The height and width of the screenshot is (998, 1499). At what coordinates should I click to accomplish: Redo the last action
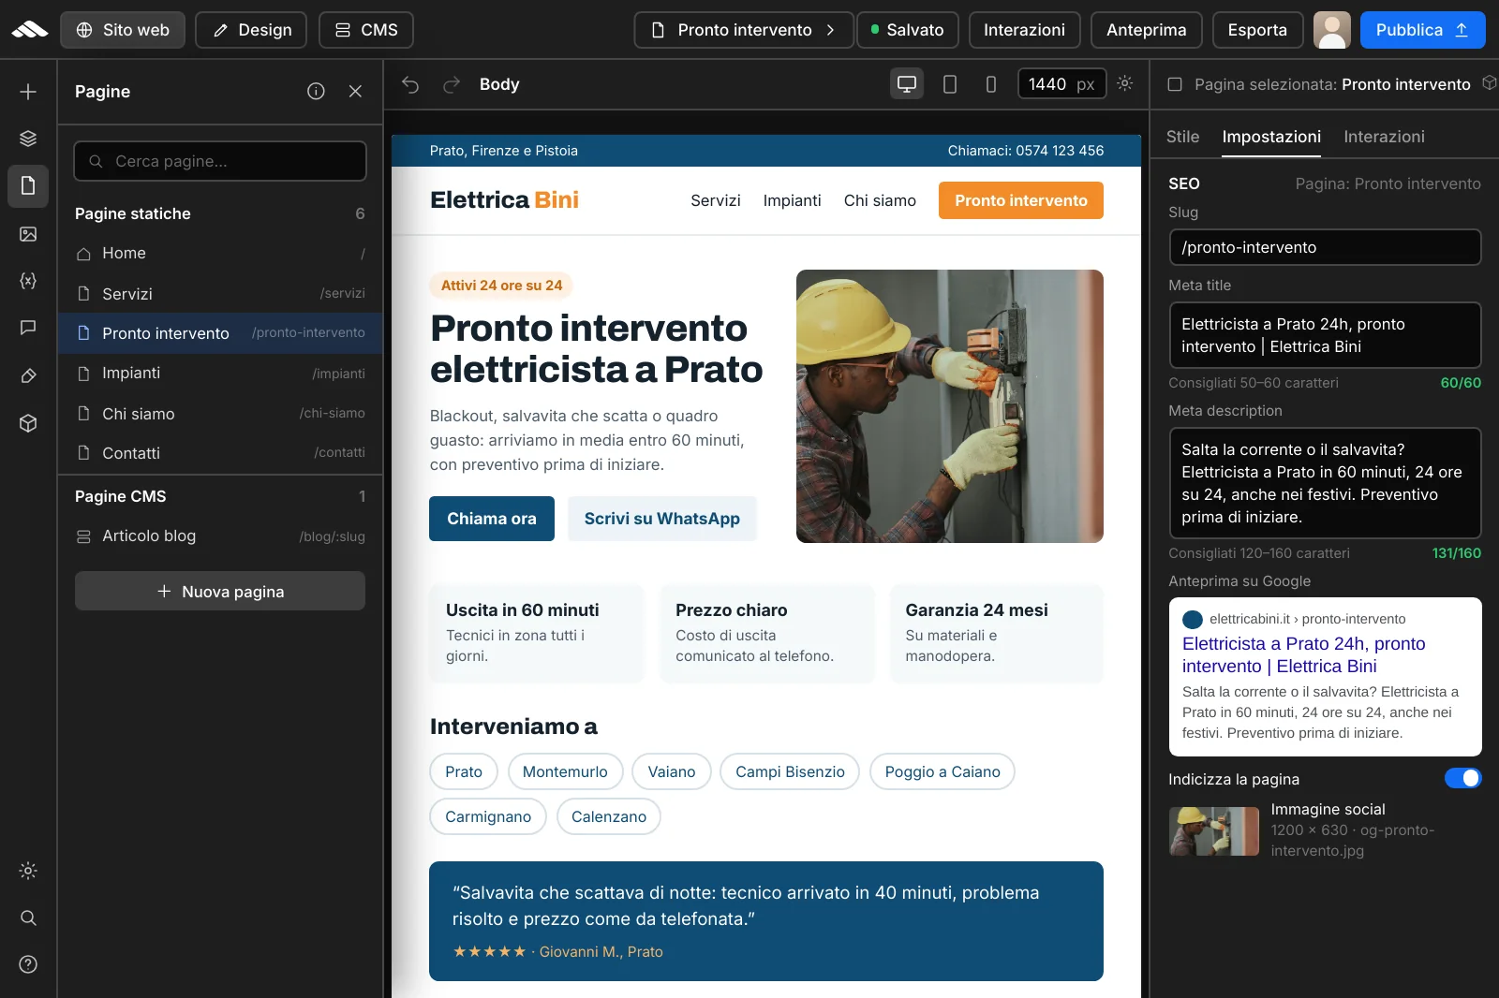coord(452,84)
